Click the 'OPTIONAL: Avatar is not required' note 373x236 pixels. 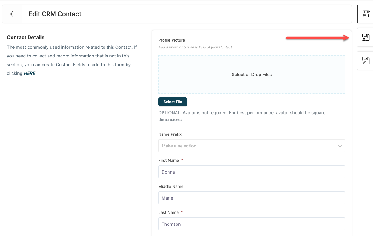click(x=242, y=116)
